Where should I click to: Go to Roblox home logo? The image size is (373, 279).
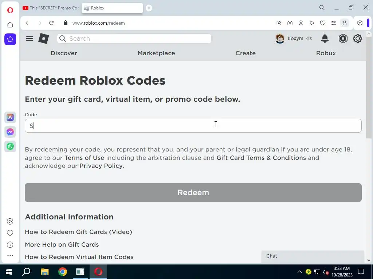(x=44, y=39)
